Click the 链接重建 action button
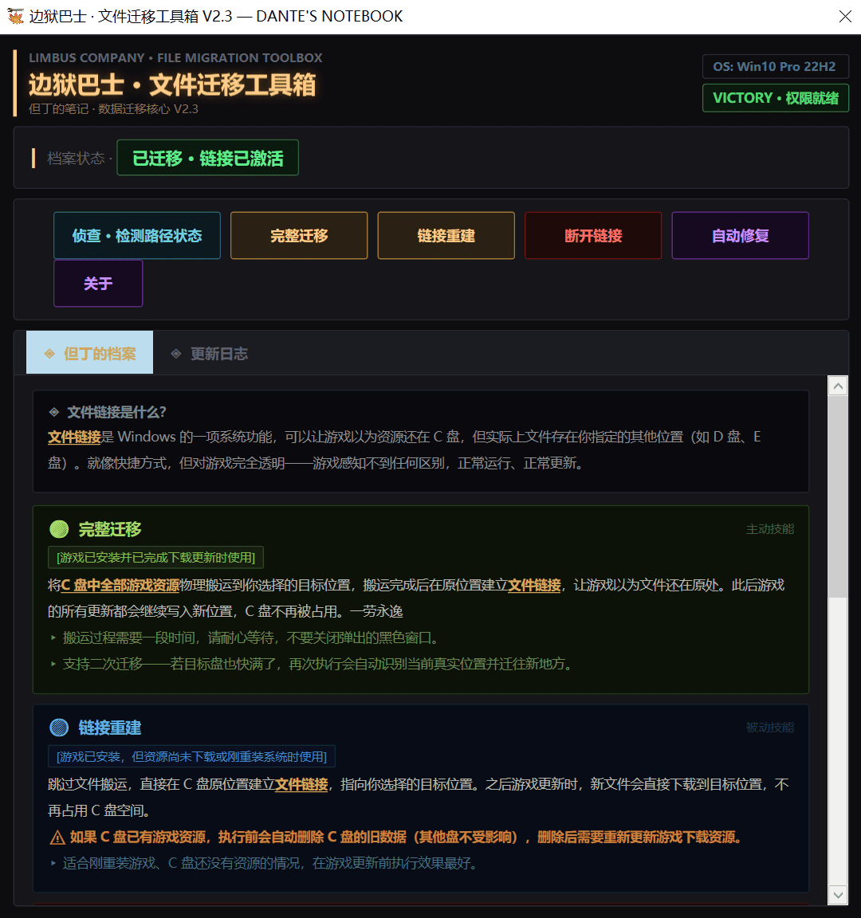 tap(446, 236)
